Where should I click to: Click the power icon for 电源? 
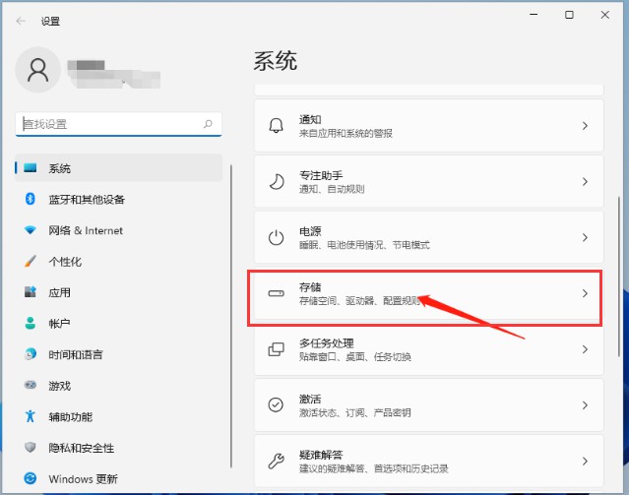pos(277,237)
